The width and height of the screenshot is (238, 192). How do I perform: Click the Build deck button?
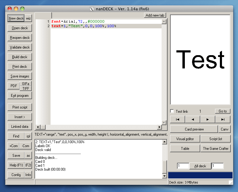pos(20,57)
